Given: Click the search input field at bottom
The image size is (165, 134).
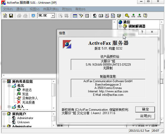Looking at the screenshot, I should [97, 126].
